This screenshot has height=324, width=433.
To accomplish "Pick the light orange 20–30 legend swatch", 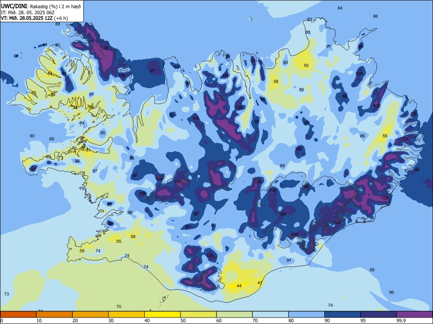I will [90, 314].
